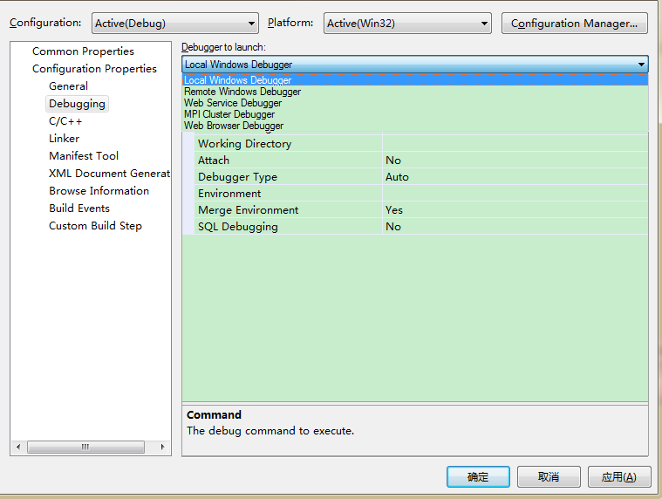Click the Debugger Type value Auto

397,177
